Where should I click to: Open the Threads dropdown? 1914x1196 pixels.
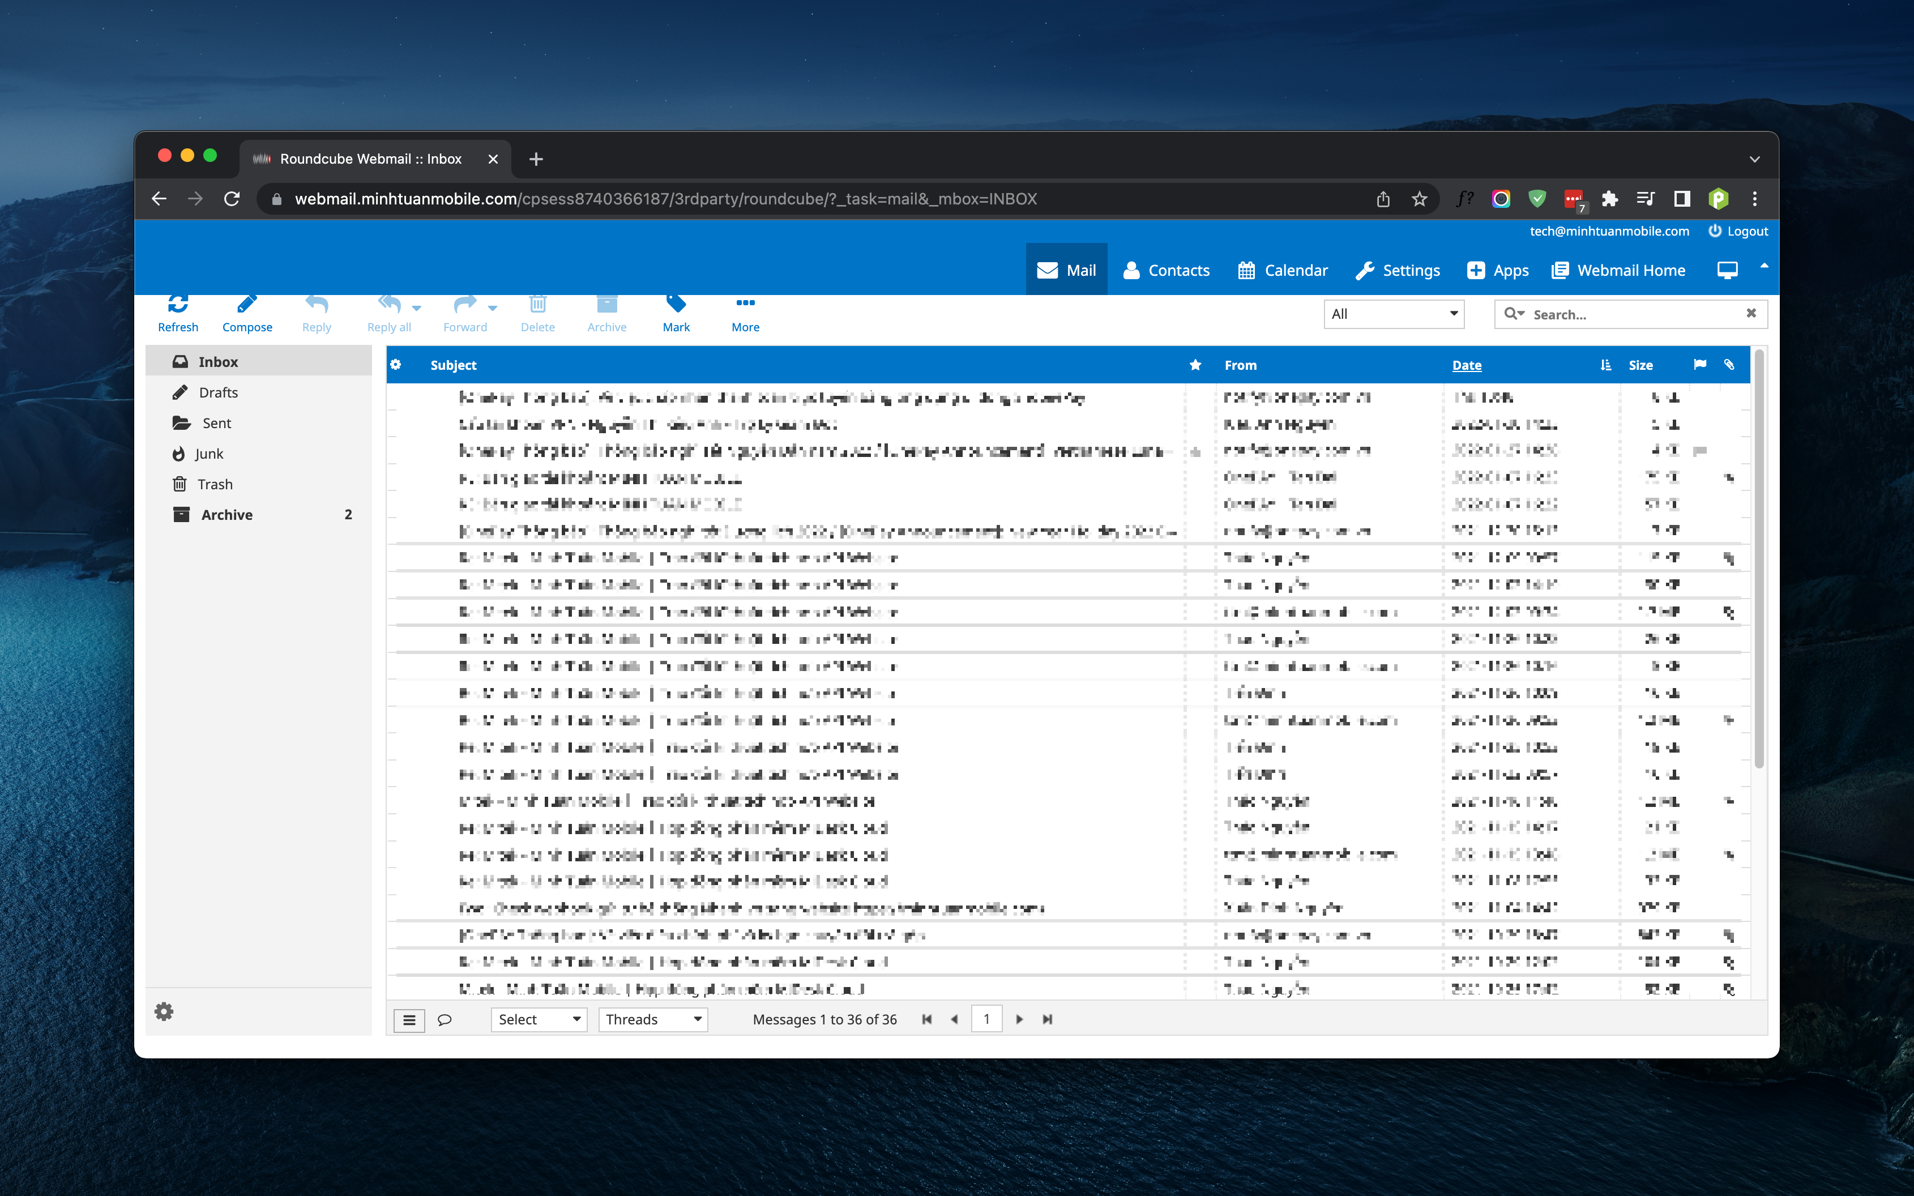point(652,1020)
